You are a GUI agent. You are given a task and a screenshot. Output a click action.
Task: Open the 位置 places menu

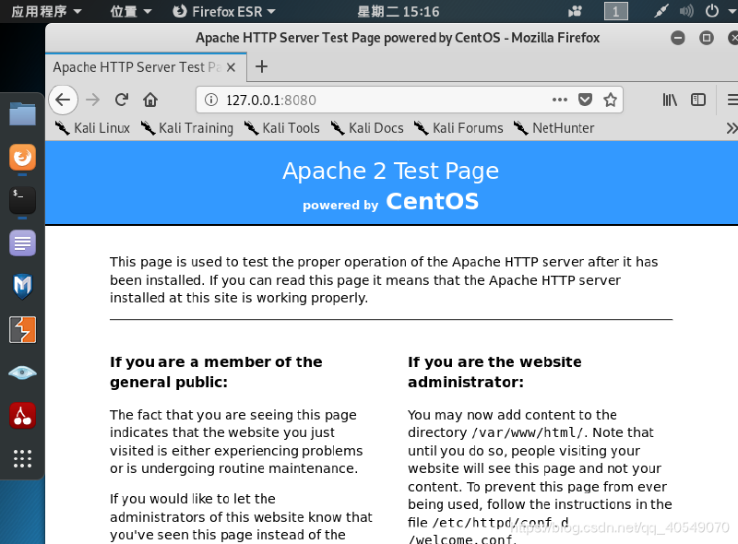point(130,11)
